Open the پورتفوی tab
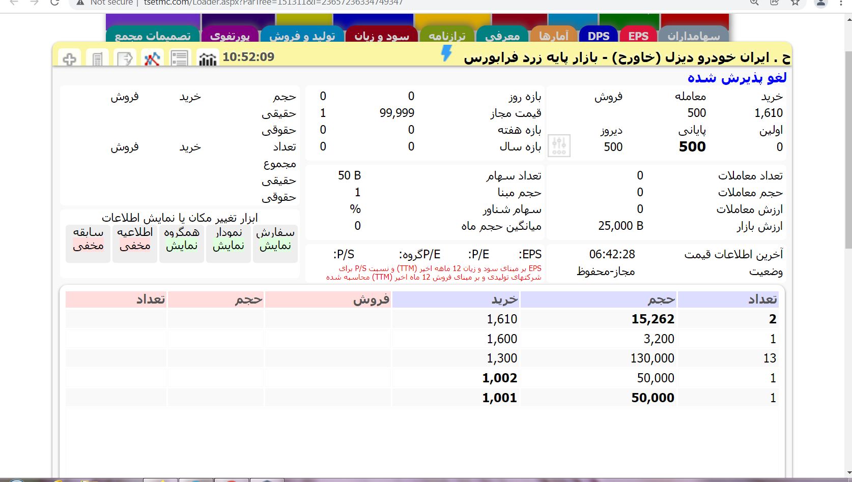This screenshot has height=482, width=852. [x=230, y=35]
